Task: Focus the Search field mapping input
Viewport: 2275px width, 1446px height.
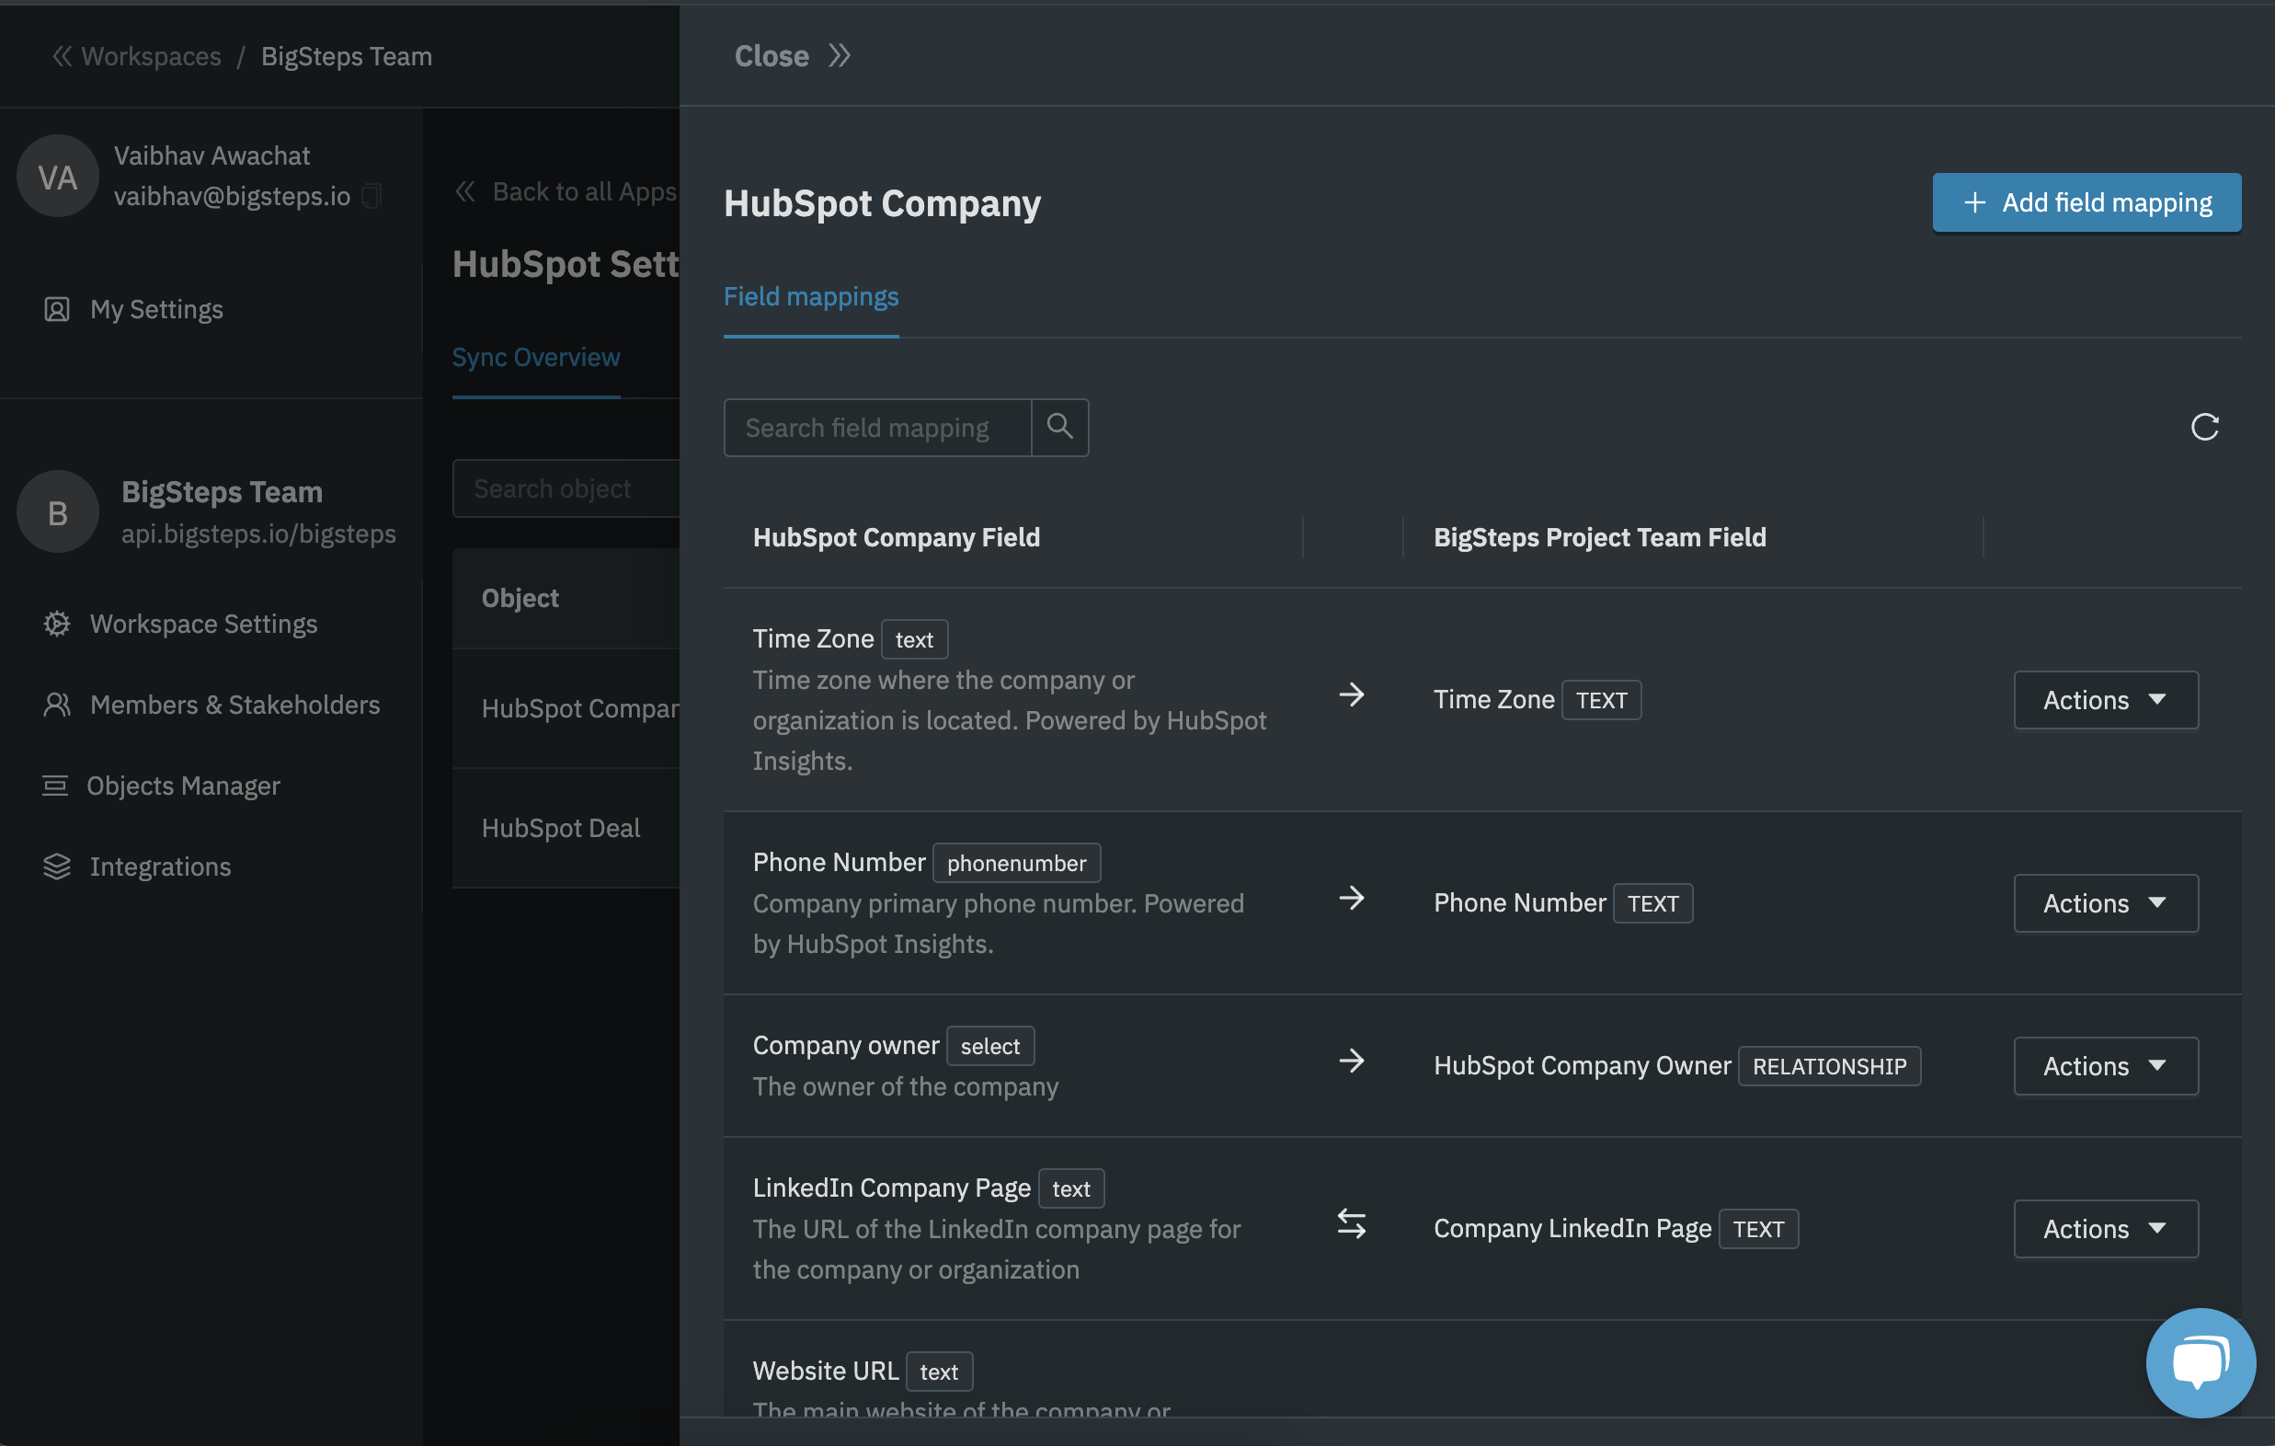Action: coord(876,427)
